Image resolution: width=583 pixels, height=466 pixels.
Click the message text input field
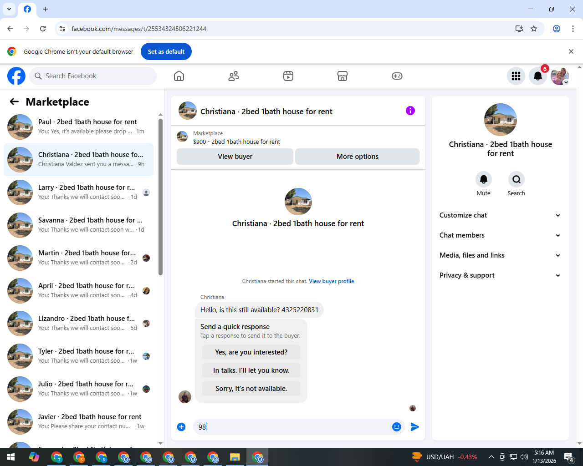click(x=291, y=427)
